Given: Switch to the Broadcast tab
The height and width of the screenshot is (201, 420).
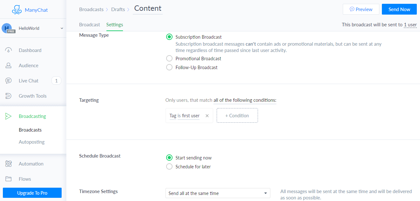Looking at the screenshot, I should (90, 24).
